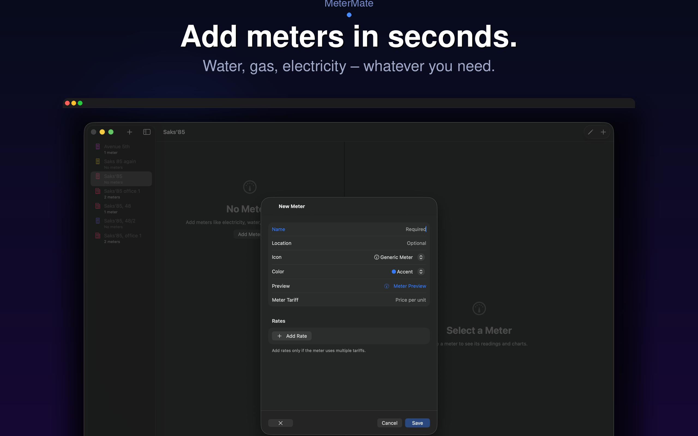The height and width of the screenshot is (436, 698).
Task: Click the Saks'85 office 1 building icon
Action: click(98, 191)
